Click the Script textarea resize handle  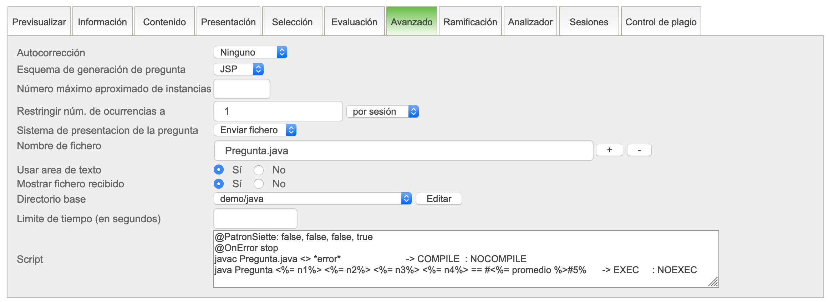coord(713,282)
